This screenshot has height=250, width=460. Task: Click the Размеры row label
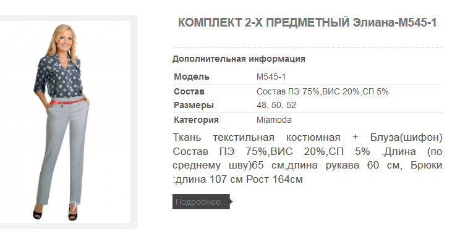194,105
